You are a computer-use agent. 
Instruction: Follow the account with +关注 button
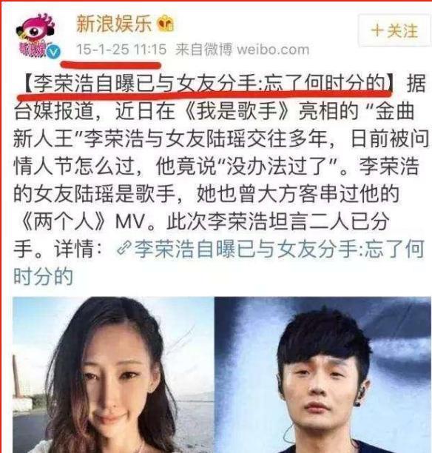[x=394, y=30]
